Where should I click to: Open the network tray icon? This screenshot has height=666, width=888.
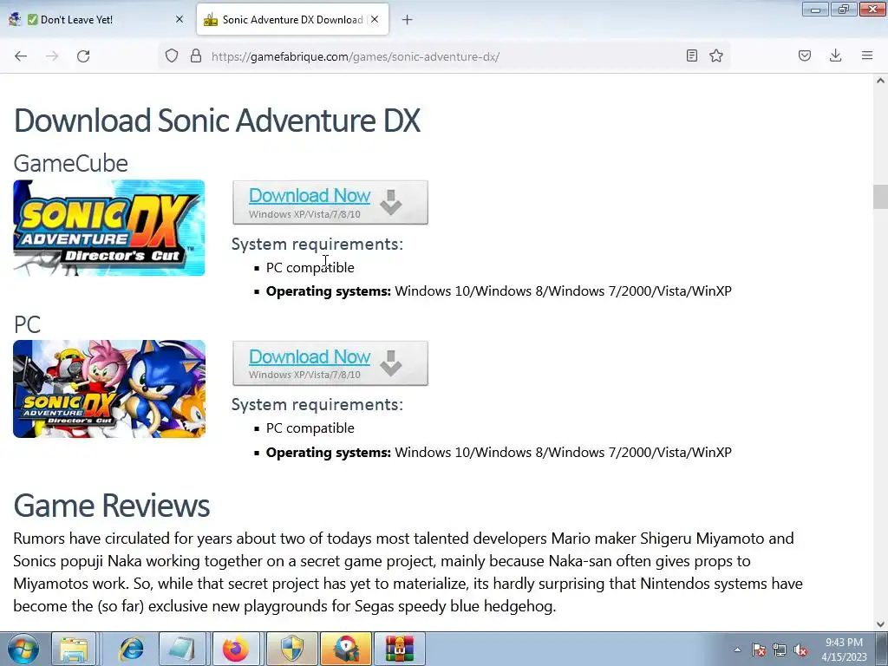(780, 650)
